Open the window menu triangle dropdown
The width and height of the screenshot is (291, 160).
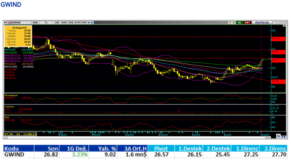(275, 23)
